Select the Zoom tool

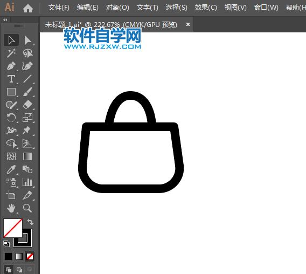coord(27,208)
